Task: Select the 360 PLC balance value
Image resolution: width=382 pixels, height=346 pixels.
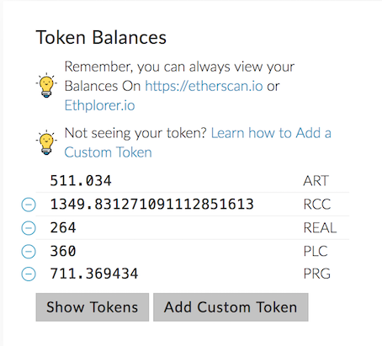Action: pyautogui.click(x=63, y=251)
